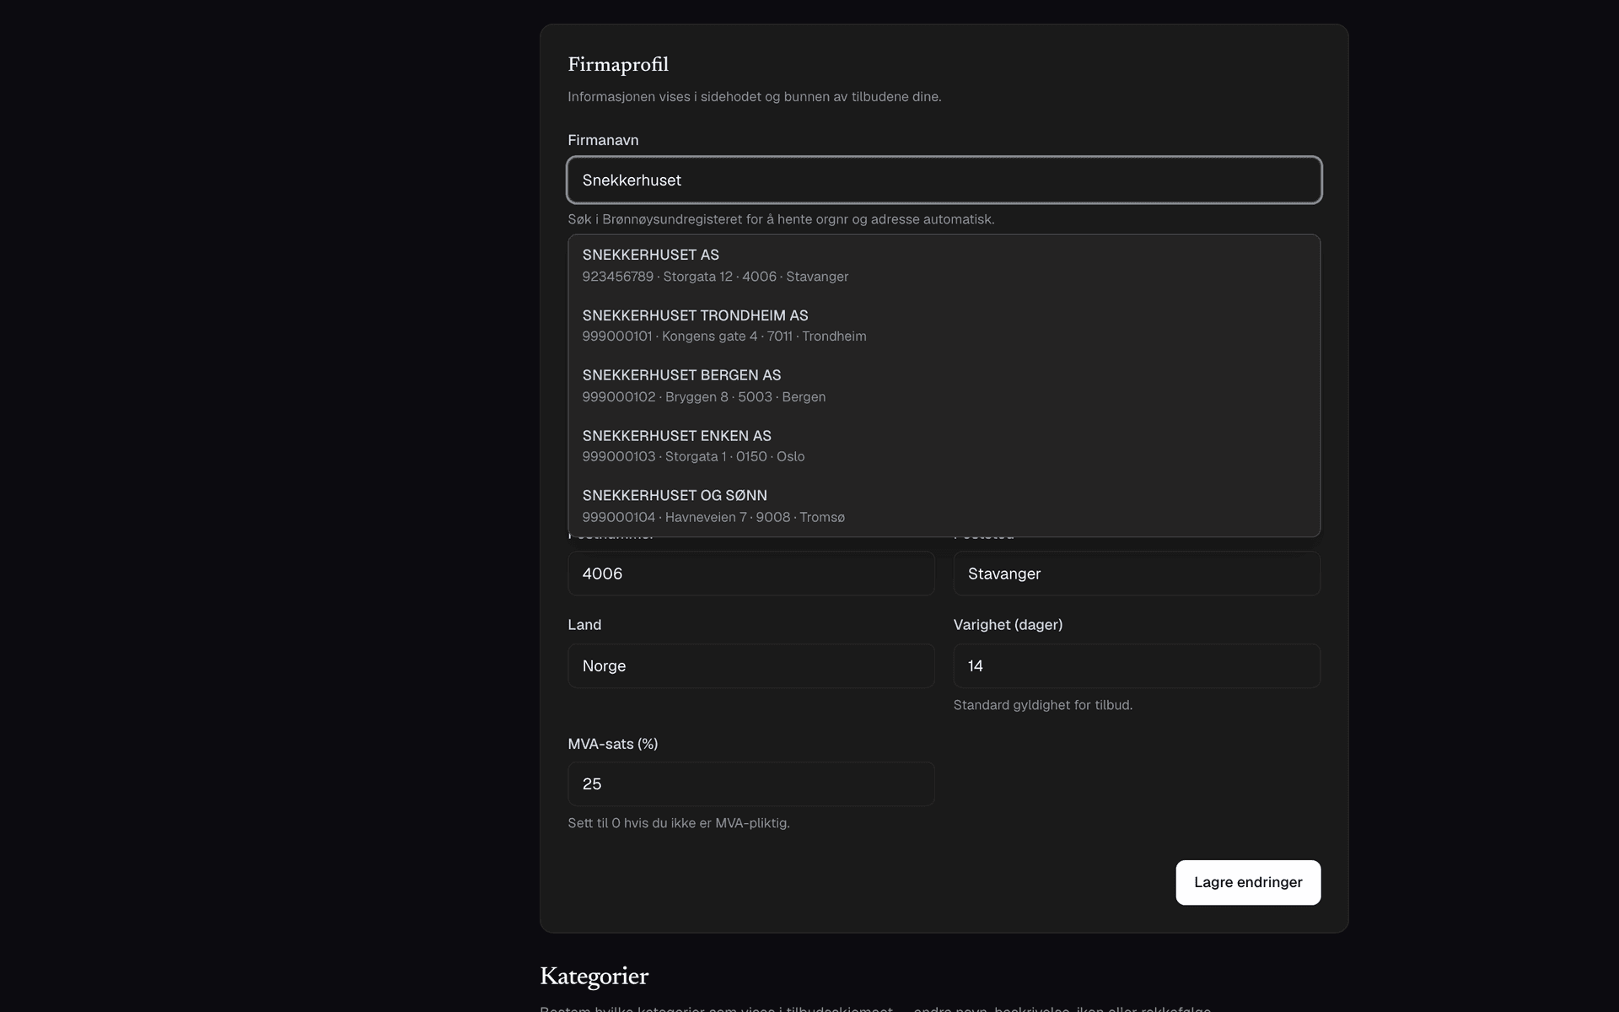Save with the Lagre endringer button
This screenshot has width=1619, height=1012.
[1248, 882]
